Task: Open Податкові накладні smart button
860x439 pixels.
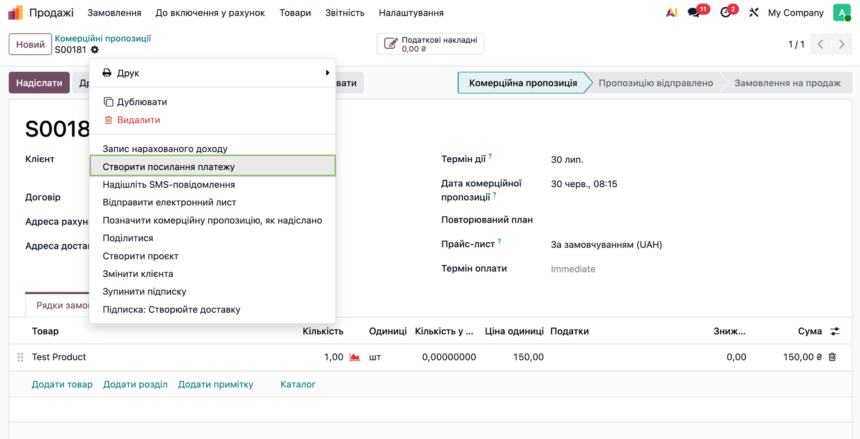Action: (x=430, y=44)
